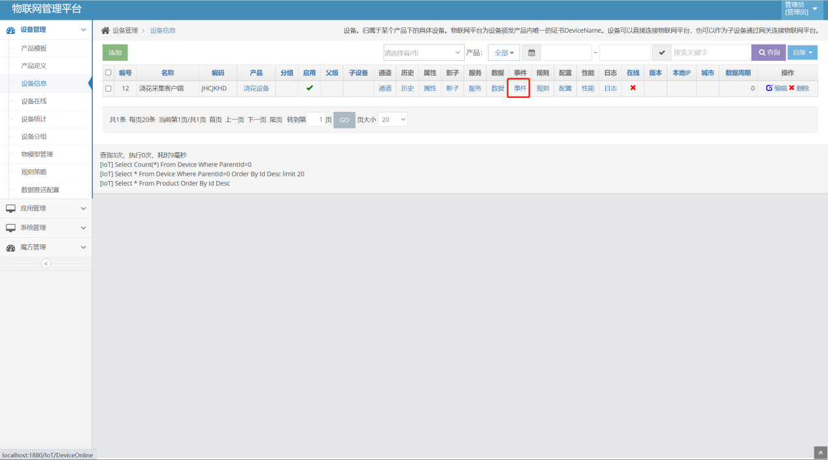Sort by the 名称 column header

[x=167, y=73]
